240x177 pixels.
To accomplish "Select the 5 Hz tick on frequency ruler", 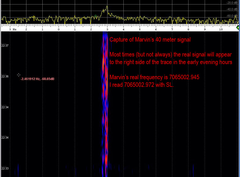I will point(140,30).
